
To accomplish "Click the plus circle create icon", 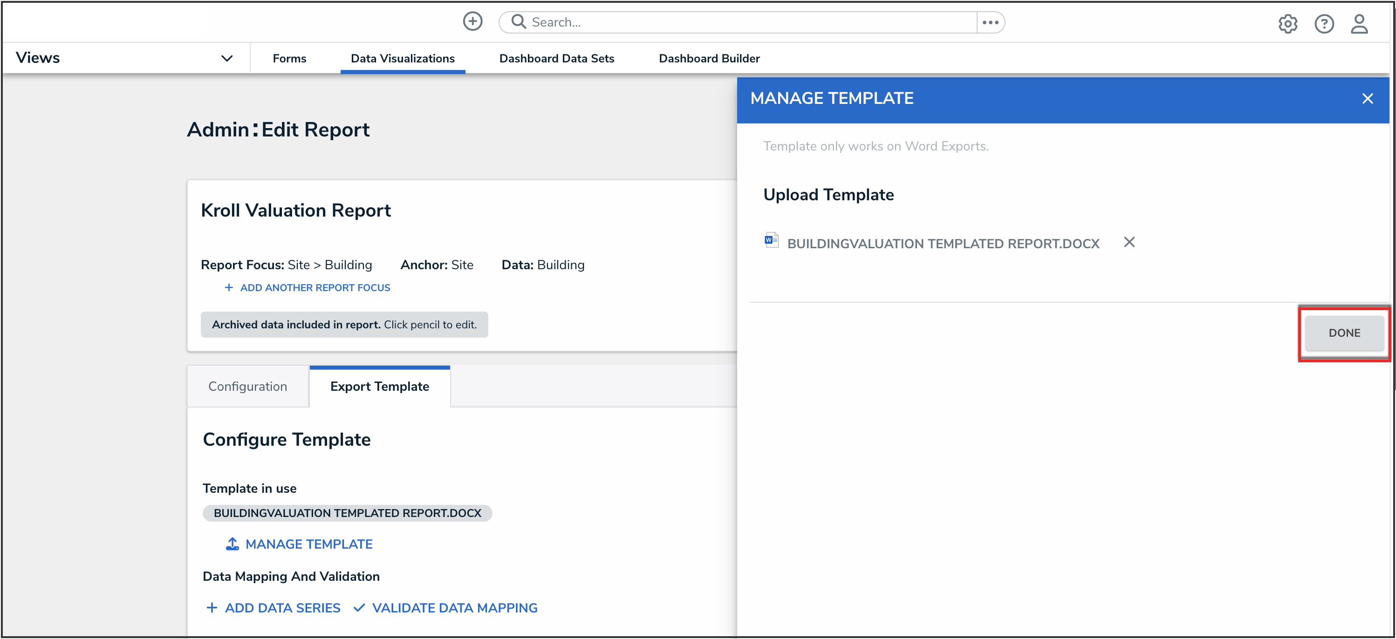I will click(x=472, y=22).
